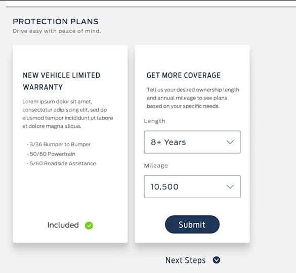
Task: Click the Get More Coverage title
Action: (x=184, y=75)
